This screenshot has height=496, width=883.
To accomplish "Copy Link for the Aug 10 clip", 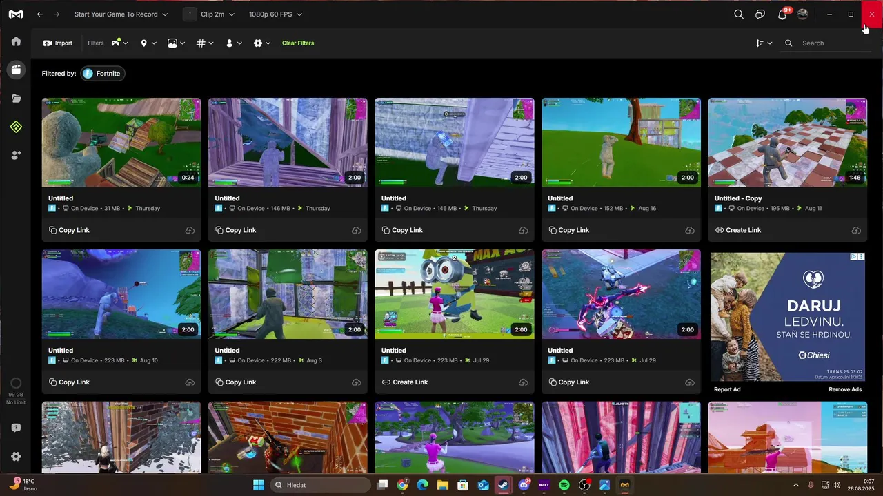I will tap(69, 382).
